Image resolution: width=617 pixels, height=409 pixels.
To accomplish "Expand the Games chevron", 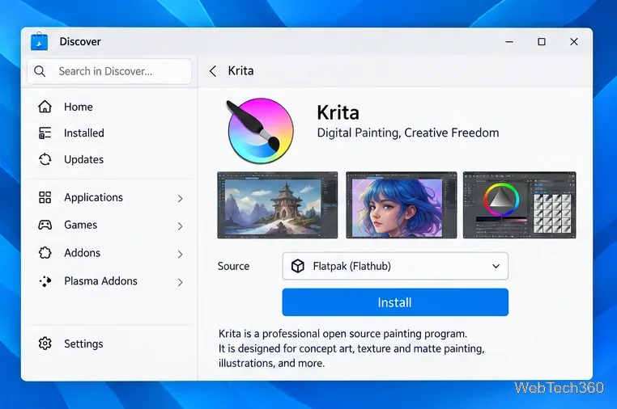I will [180, 226].
